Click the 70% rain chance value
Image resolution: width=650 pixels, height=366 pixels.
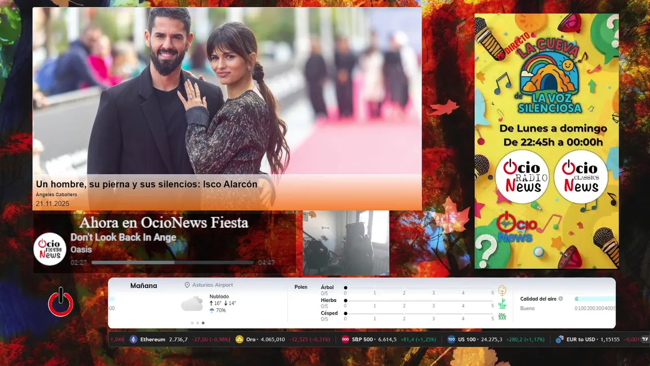click(x=221, y=310)
